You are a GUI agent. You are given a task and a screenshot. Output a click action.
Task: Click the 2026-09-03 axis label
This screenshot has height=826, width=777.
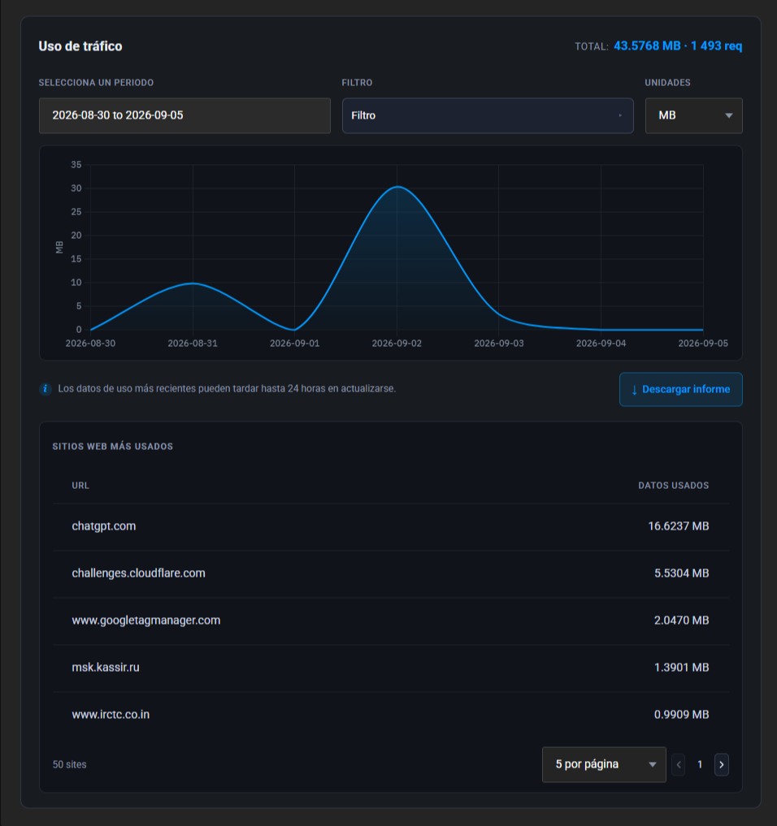pyautogui.click(x=499, y=344)
